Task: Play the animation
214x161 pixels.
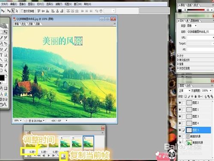Action: pos(49,155)
